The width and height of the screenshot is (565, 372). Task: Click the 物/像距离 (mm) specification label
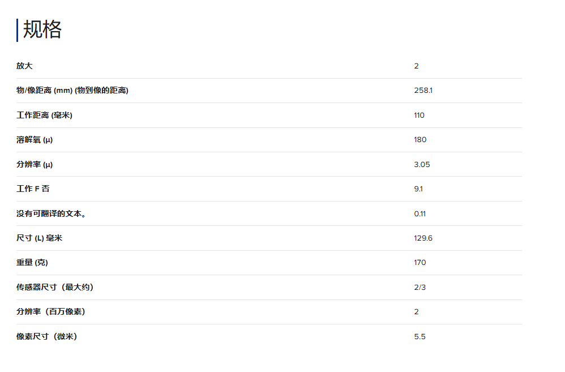tap(72, 91)
